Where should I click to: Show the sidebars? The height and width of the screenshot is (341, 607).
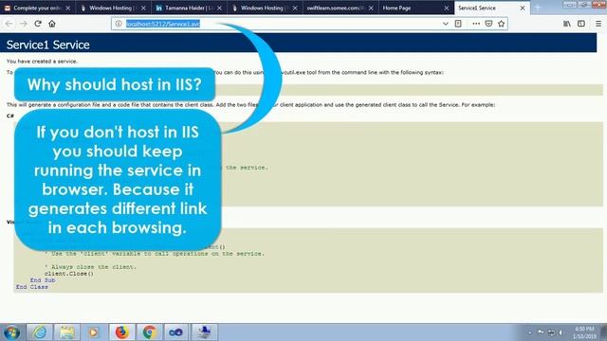[x=581, y=24]
